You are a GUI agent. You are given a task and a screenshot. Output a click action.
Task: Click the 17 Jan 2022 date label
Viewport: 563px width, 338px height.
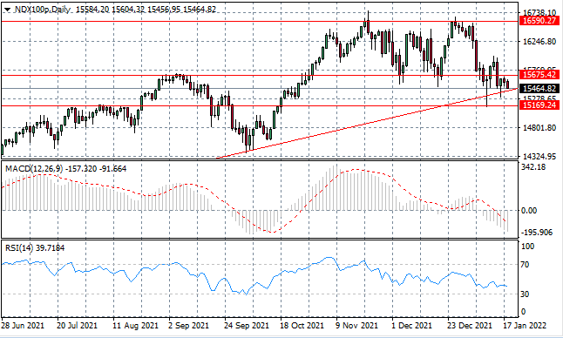525,326
